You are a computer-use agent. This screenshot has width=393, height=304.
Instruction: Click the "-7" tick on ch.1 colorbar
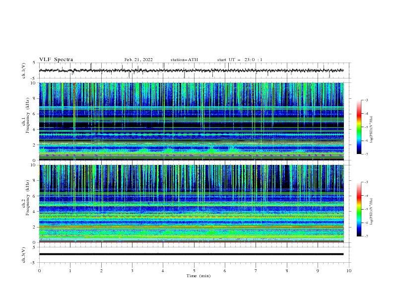coord(366,154)
